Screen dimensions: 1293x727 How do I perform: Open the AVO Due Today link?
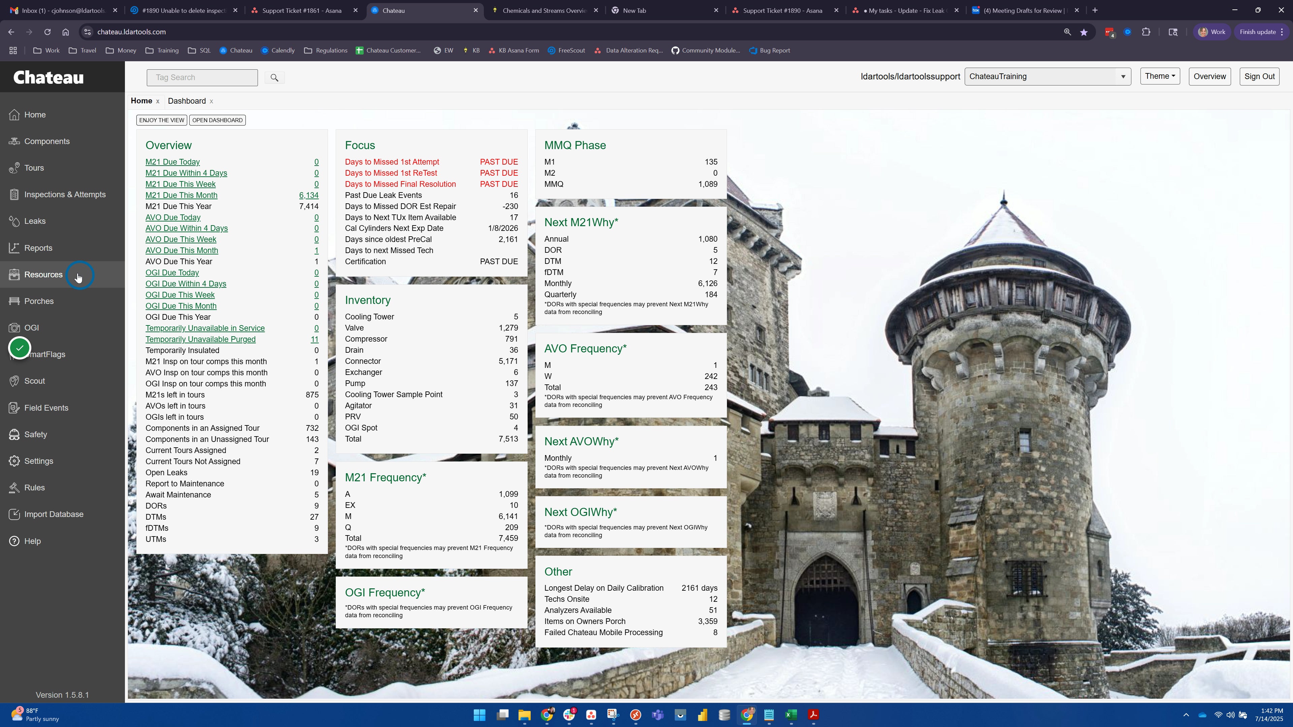click(x=173, y=217)
